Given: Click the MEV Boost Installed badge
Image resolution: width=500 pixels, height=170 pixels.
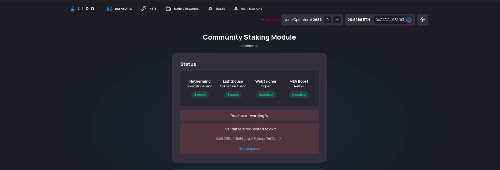Looking at the screenshot, I should pyautogui.click(x=299, y=95).
